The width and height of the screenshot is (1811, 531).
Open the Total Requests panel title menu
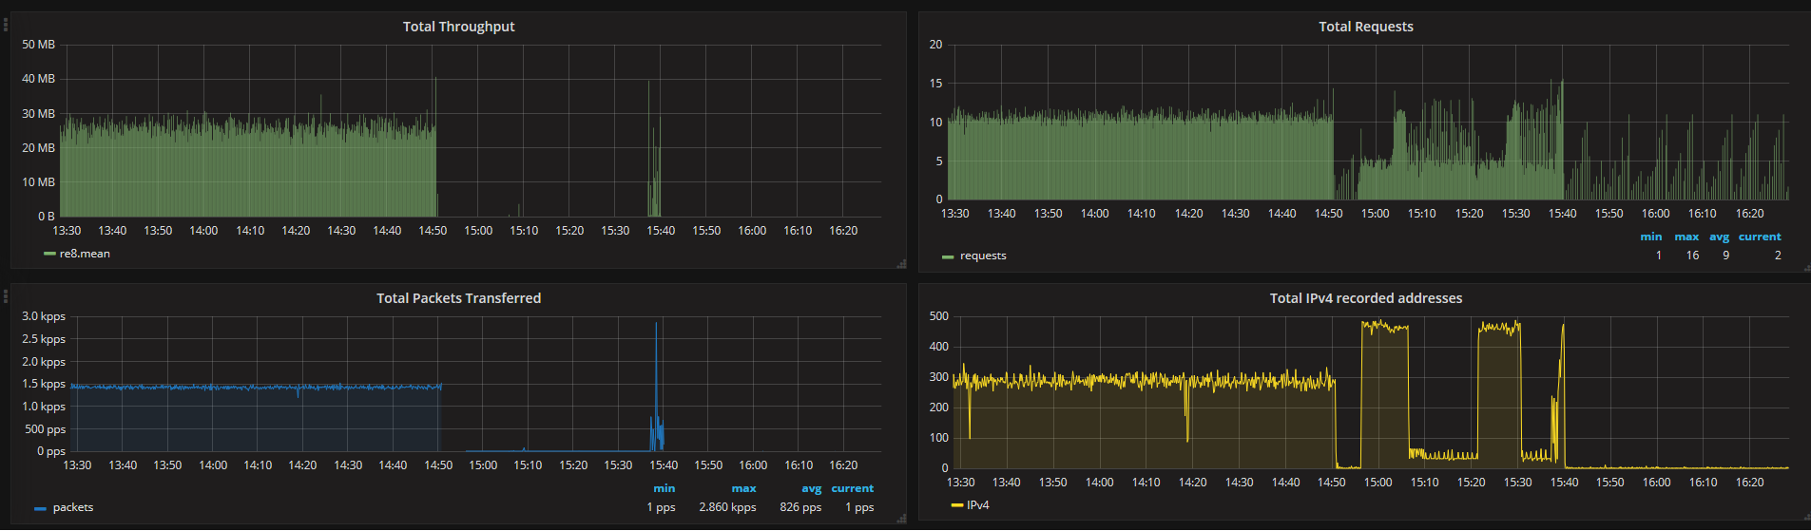pos(1365,27)
